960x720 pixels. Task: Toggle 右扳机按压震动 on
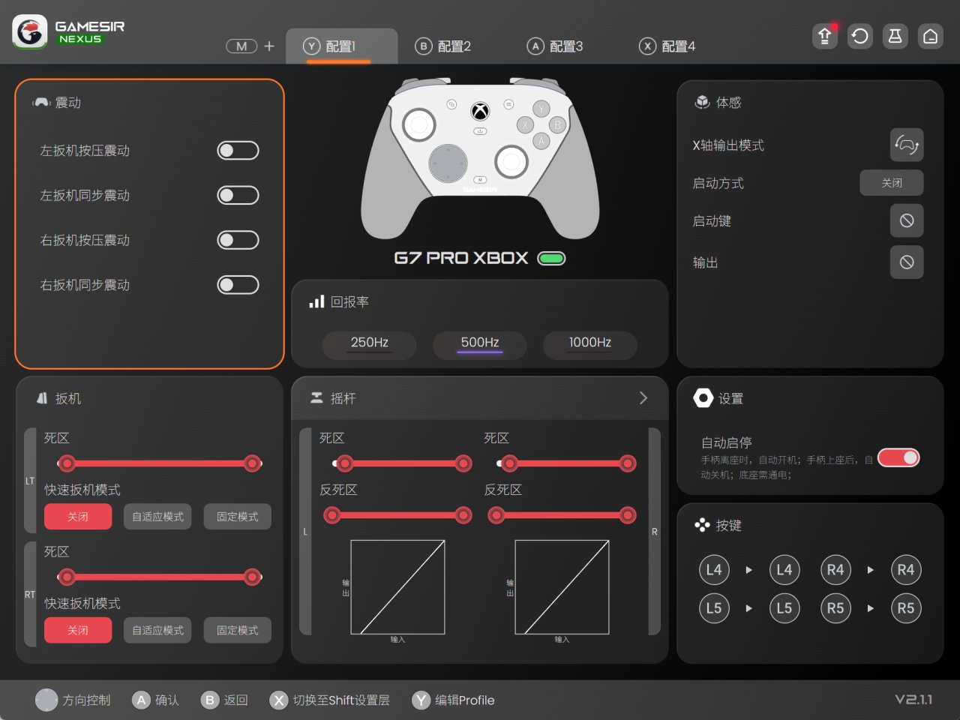coord(238,240)
